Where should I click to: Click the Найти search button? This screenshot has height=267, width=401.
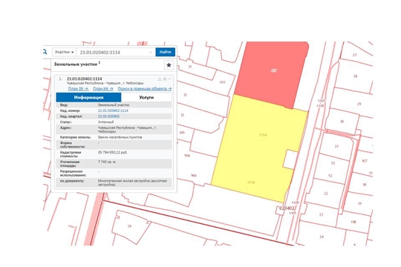pos(165,52)
